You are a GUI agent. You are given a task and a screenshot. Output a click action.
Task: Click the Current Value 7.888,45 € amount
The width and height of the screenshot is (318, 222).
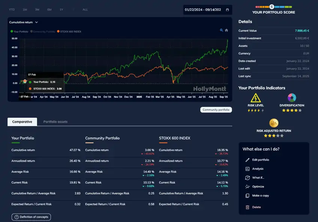[302, 31]
